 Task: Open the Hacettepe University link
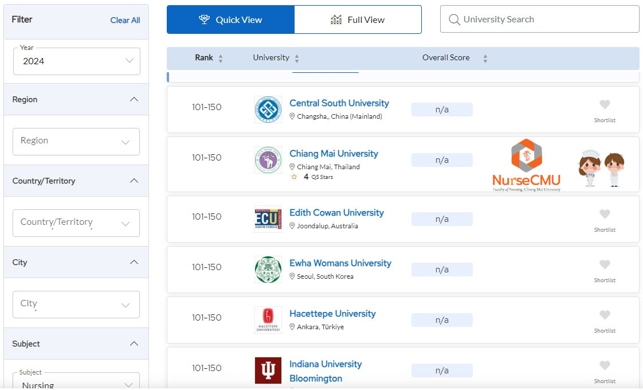[332, 314]
